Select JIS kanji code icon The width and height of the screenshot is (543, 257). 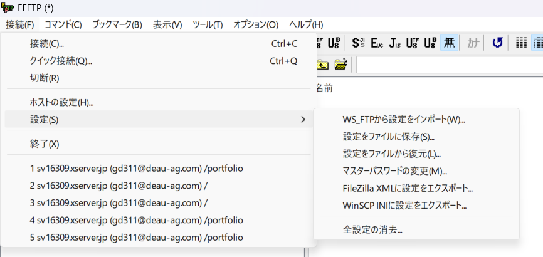394,43
